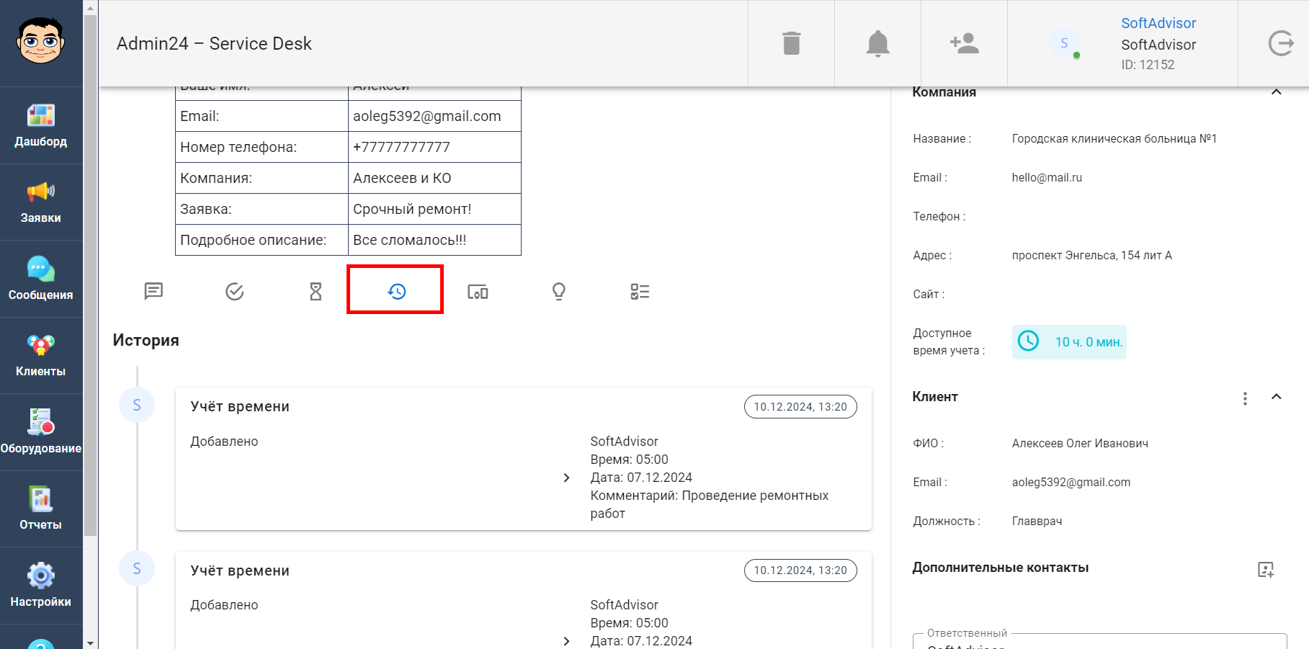Expand first Учёт времени history entry arrow
The image size is (1309, 649).
pyautogui.click(x=566, y=478)
